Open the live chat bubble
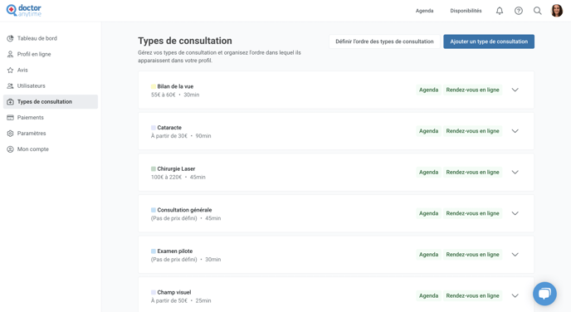Viewport: 571px width, 312px height. pos(544,294)
